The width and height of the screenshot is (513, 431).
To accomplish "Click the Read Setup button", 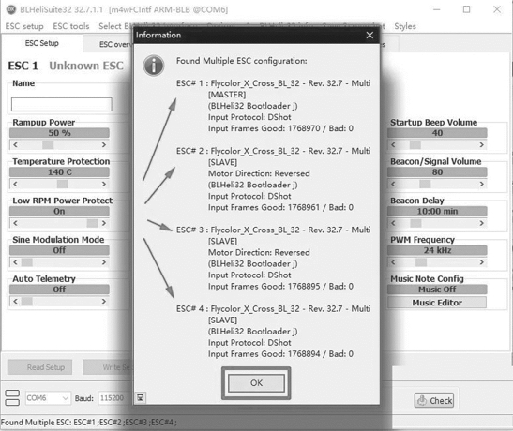I will [39, 367].
